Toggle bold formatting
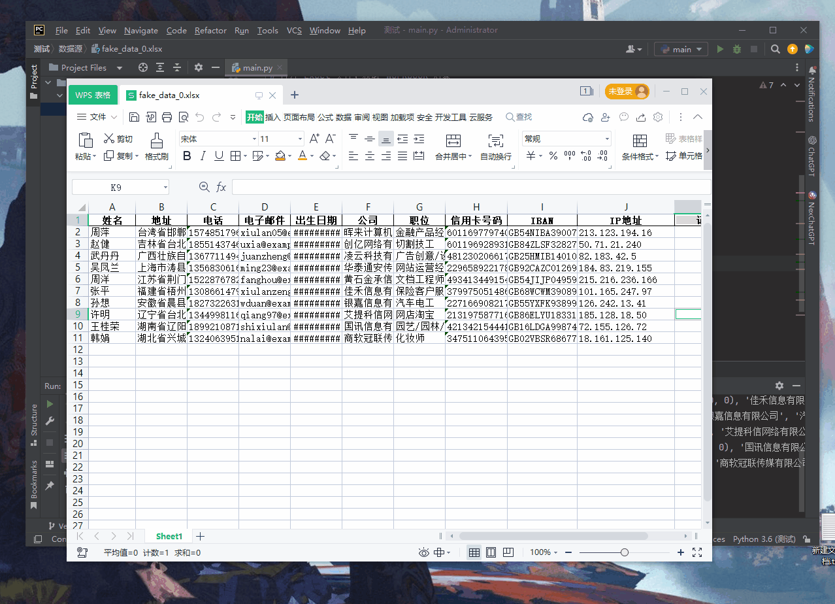This screenshot has height=604, width=835. (x=188, y=156)
